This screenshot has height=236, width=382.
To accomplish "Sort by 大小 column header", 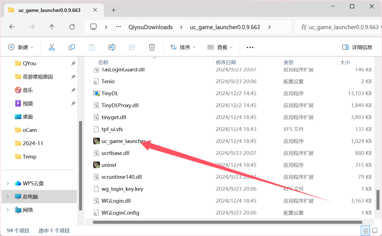I will point(345,62).
